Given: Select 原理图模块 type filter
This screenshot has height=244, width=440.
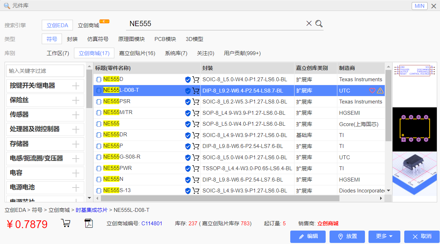Looking at the screenshot, I should pos(131,39).
